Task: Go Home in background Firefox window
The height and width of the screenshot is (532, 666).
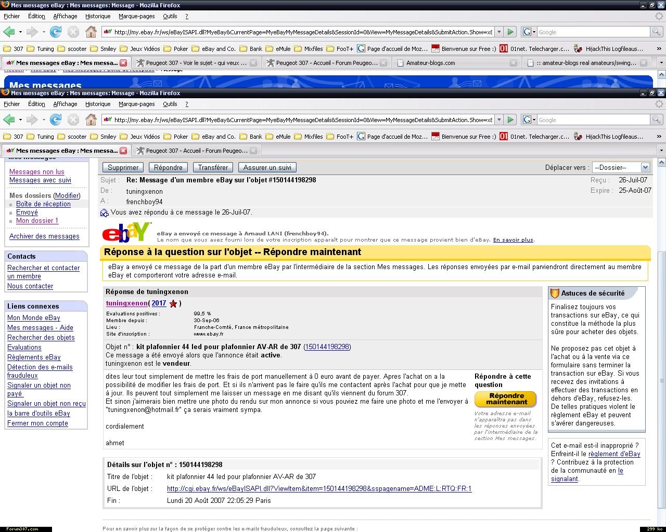Action: (x=91, y=32)
